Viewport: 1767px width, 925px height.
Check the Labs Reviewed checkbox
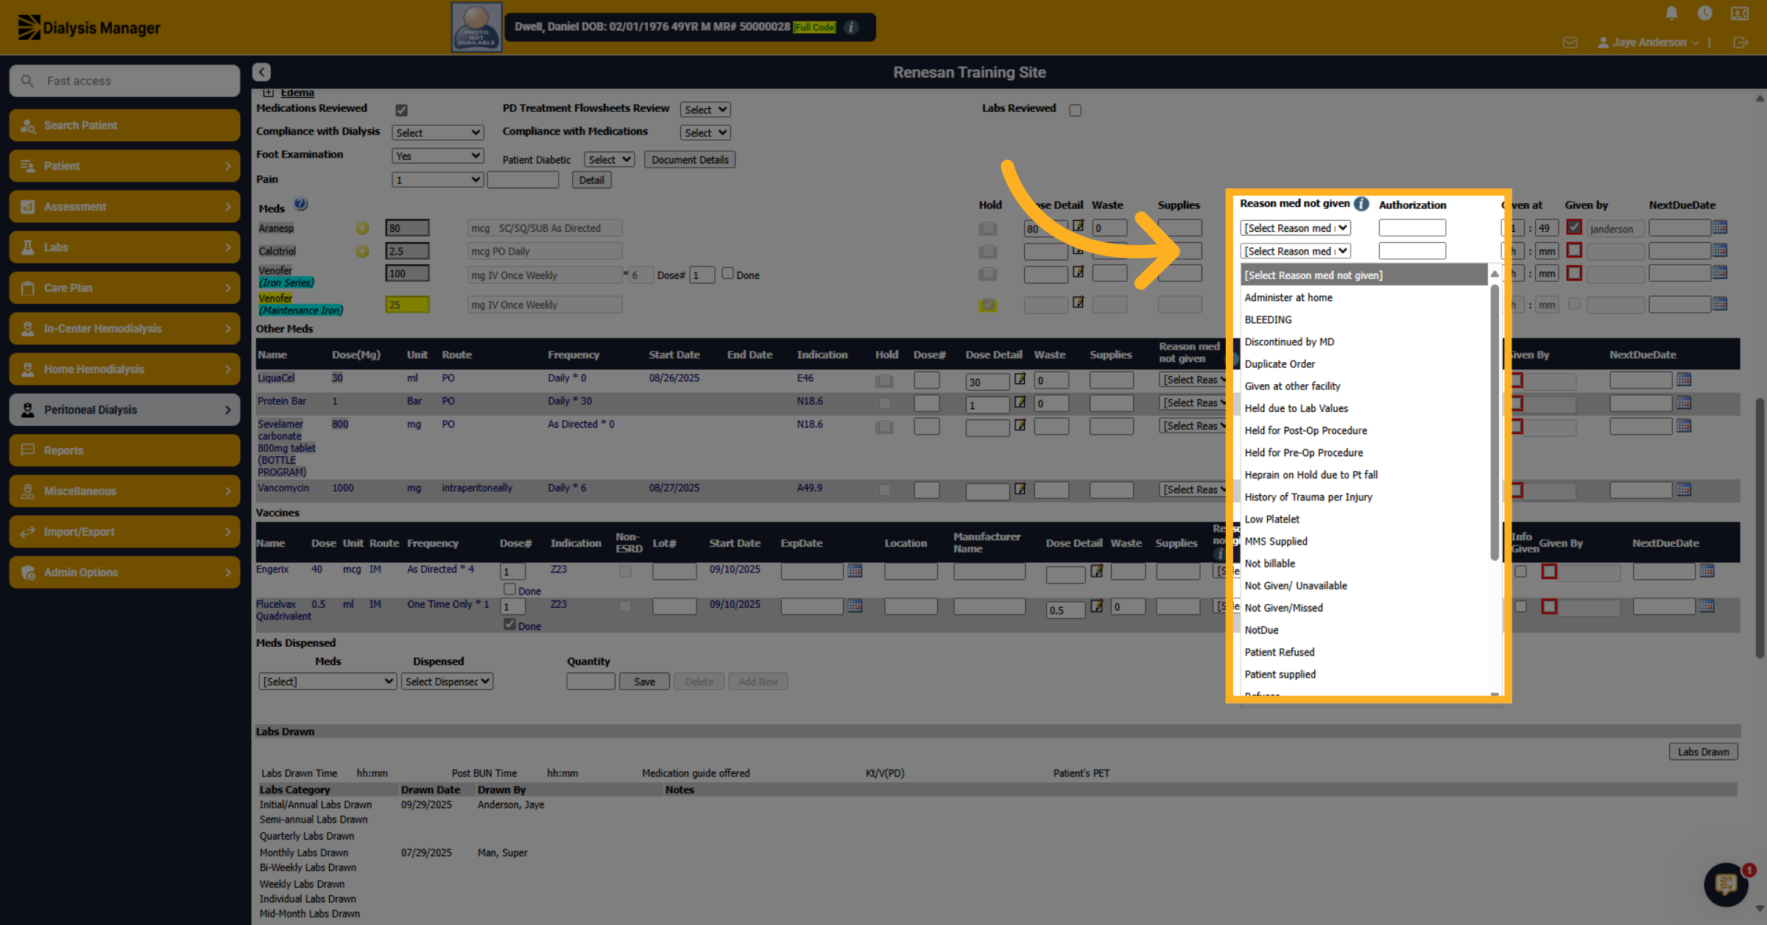tap(1075, 110)
